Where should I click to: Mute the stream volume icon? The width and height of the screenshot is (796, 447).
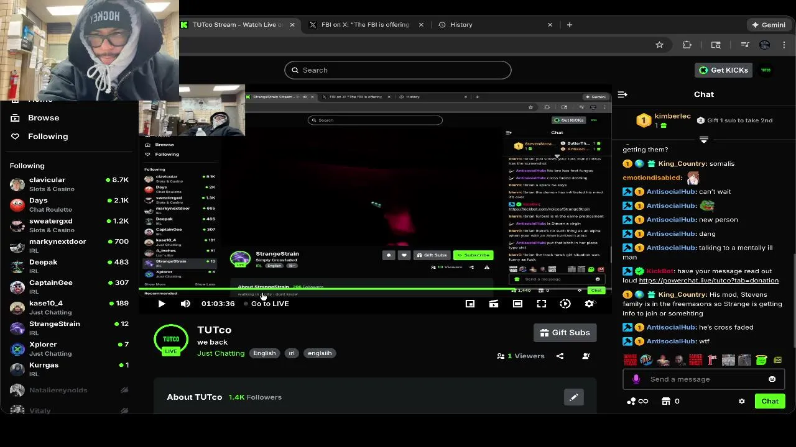[x=185, y=304]
